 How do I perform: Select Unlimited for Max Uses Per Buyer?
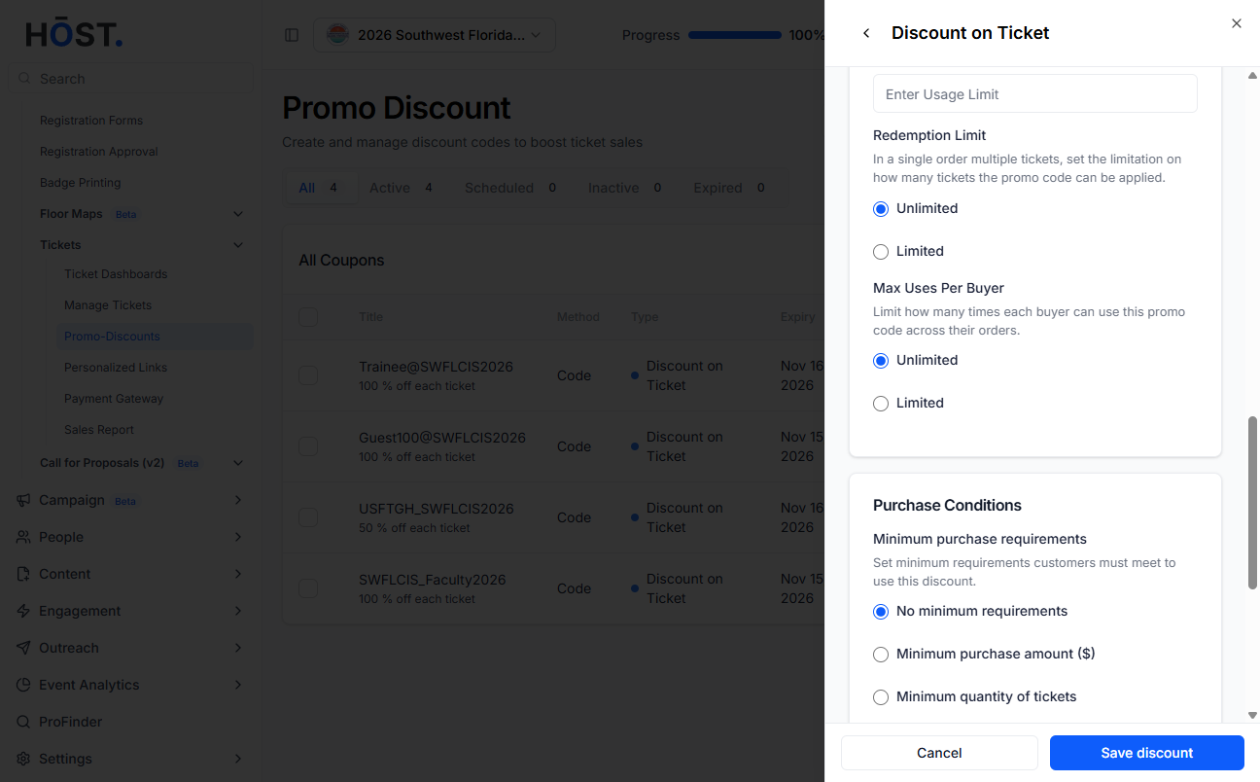point(881,360)
